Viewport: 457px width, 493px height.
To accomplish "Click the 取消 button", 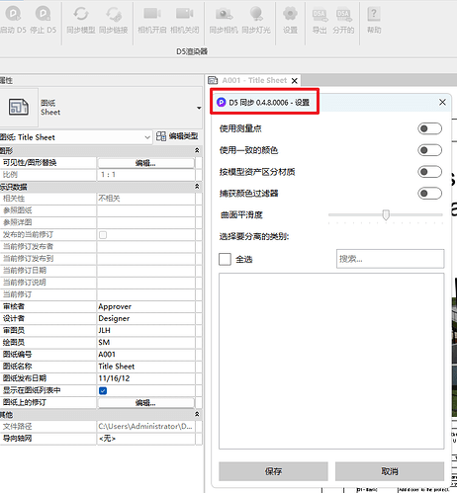I will coord(390,471).
